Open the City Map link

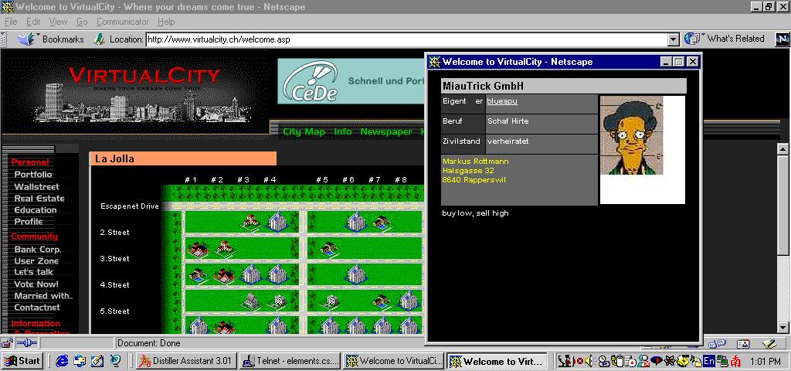(x=304, y=131)
